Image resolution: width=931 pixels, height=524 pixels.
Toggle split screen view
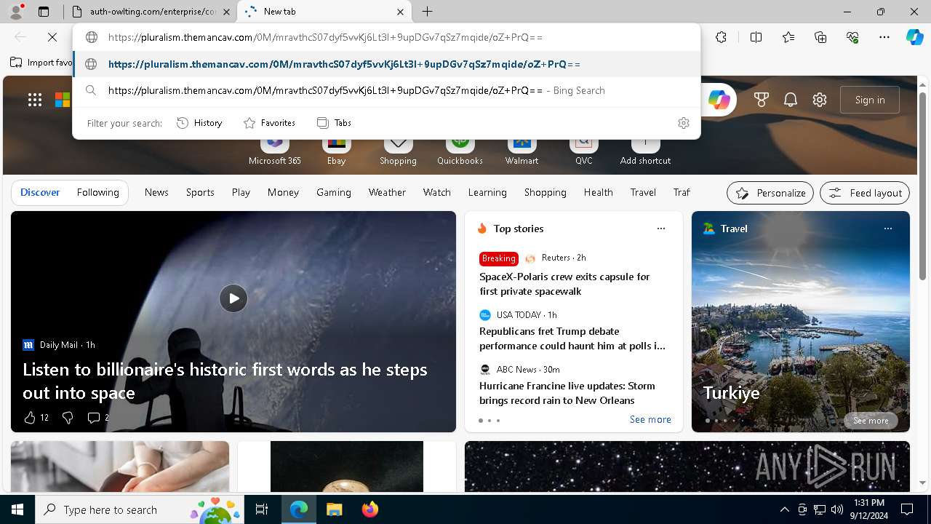[x=756, y=37]
